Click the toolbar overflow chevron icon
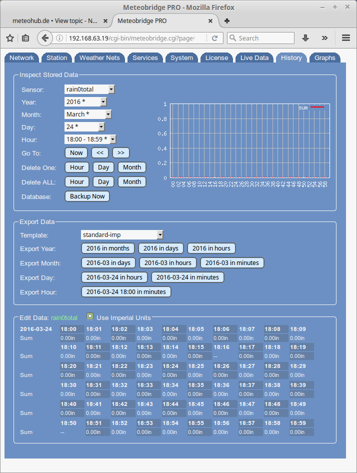Image resolution: width=357 pixels, height=473 pixels. coord(324,38)
